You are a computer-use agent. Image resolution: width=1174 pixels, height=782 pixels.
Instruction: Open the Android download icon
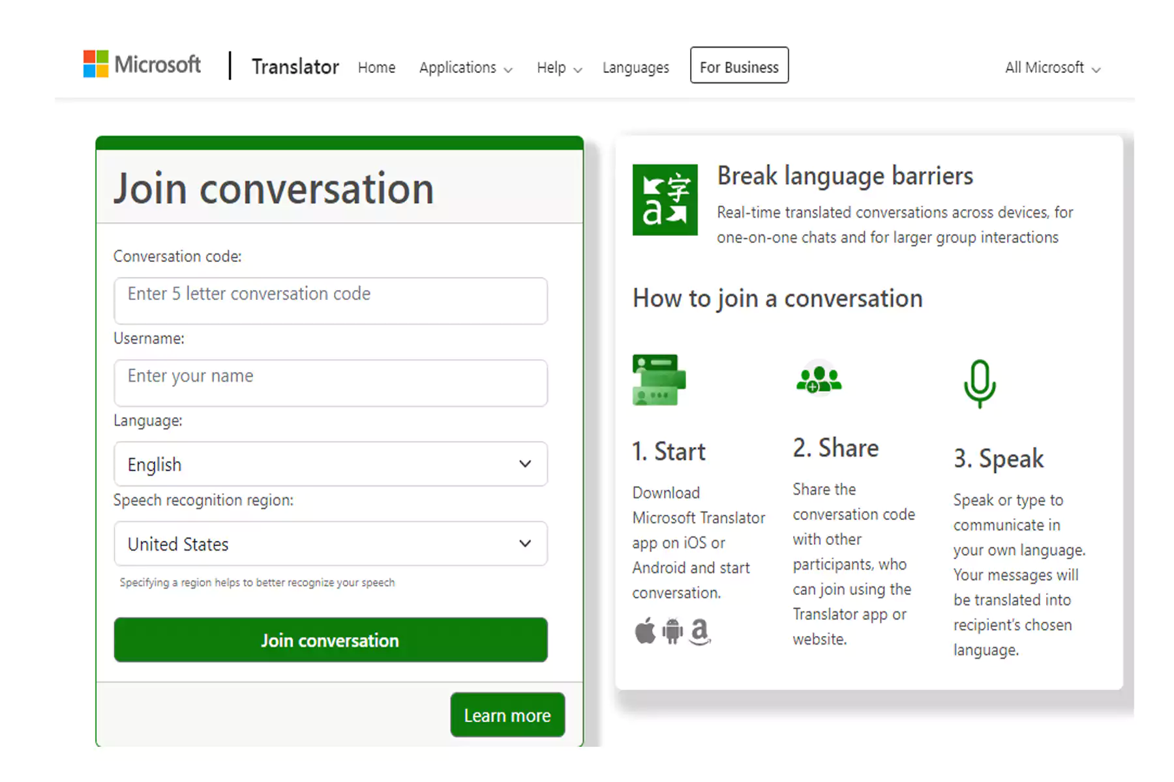[672, 631]
